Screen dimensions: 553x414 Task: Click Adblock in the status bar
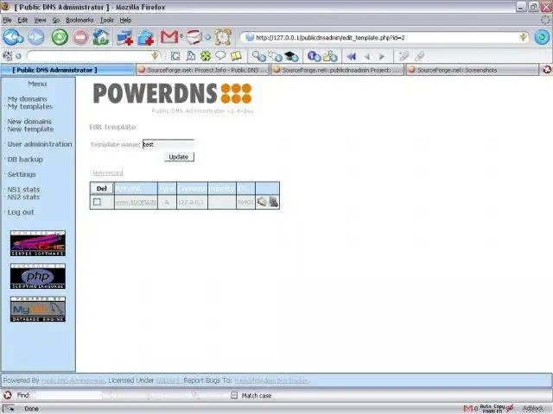point(533,408)
